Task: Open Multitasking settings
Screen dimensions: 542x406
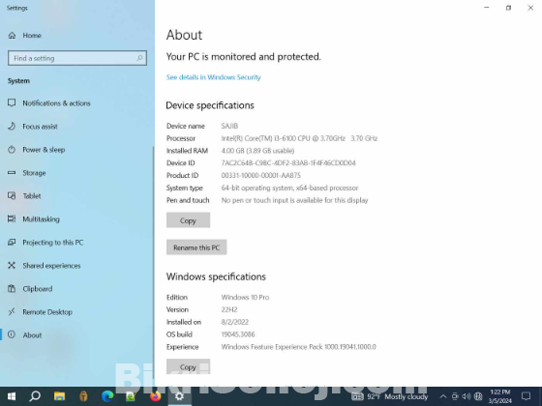Action: [41, 219]
